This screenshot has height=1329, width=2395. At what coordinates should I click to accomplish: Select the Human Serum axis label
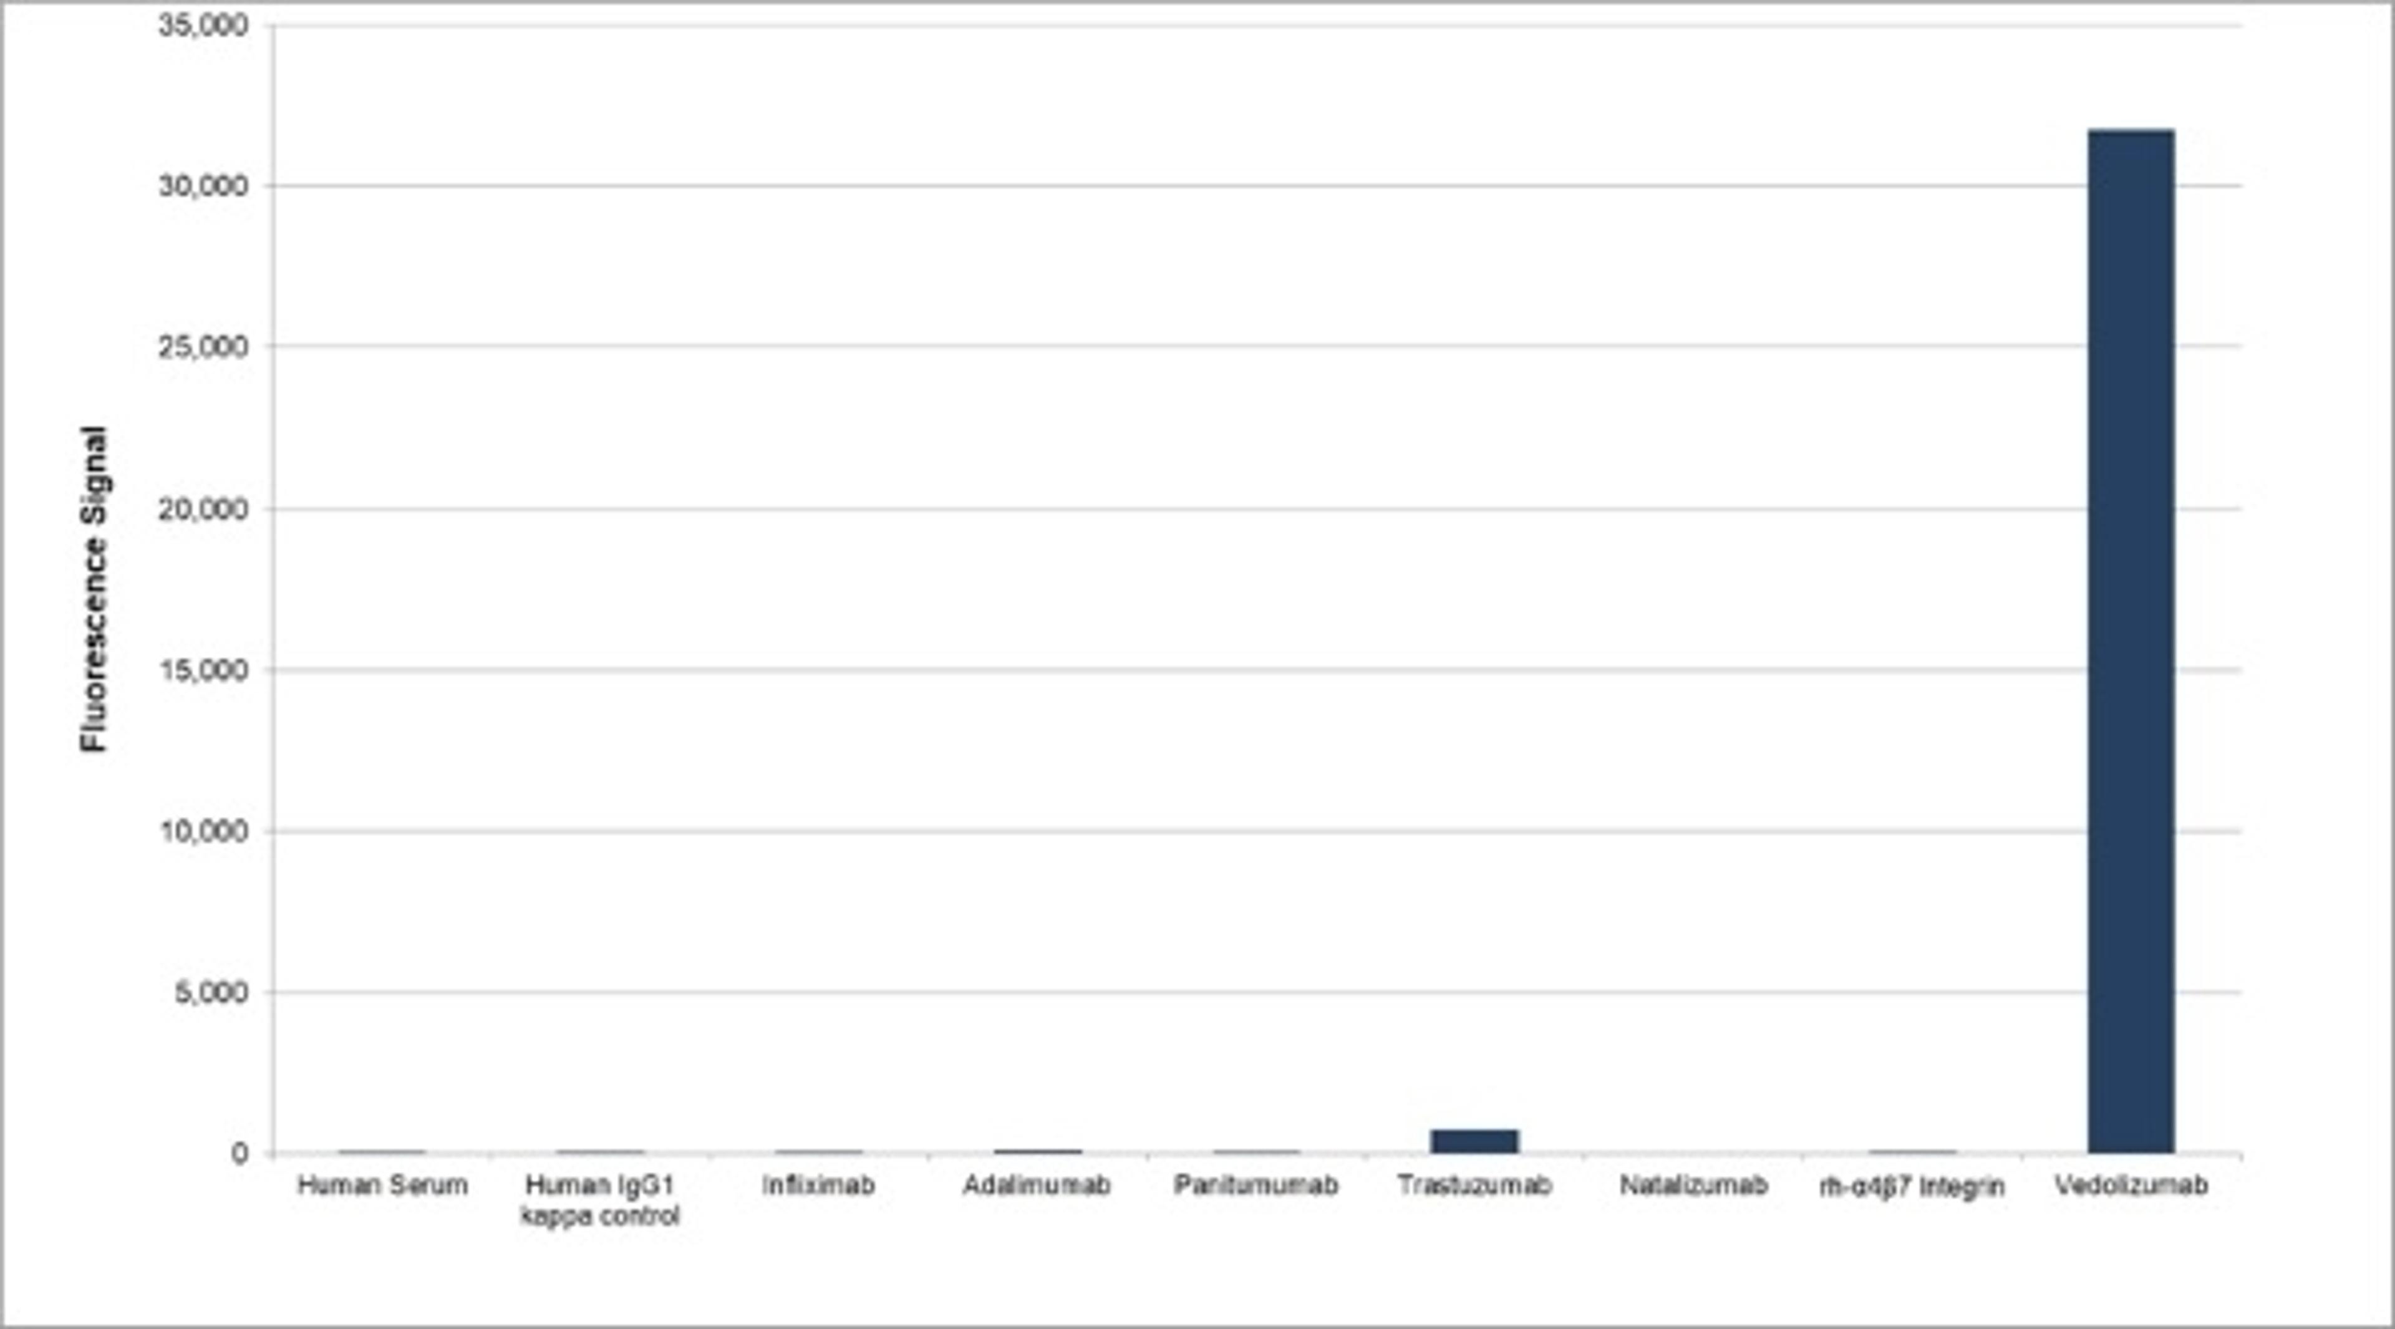[x=382, y=1186]
